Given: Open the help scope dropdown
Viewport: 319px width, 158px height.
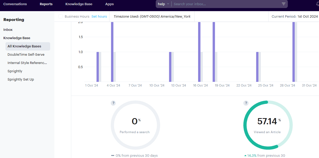Looking at the screenshot, I should 163,4.
